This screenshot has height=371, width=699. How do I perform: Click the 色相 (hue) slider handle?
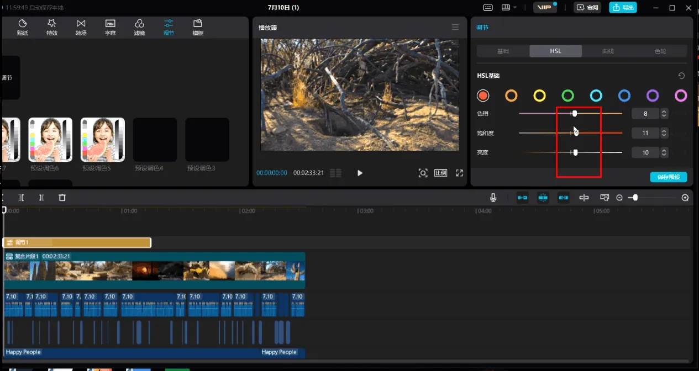click(575, 114)
